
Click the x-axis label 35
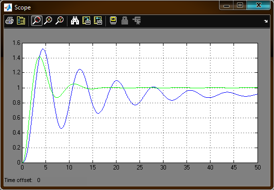(x=187, y=168)
